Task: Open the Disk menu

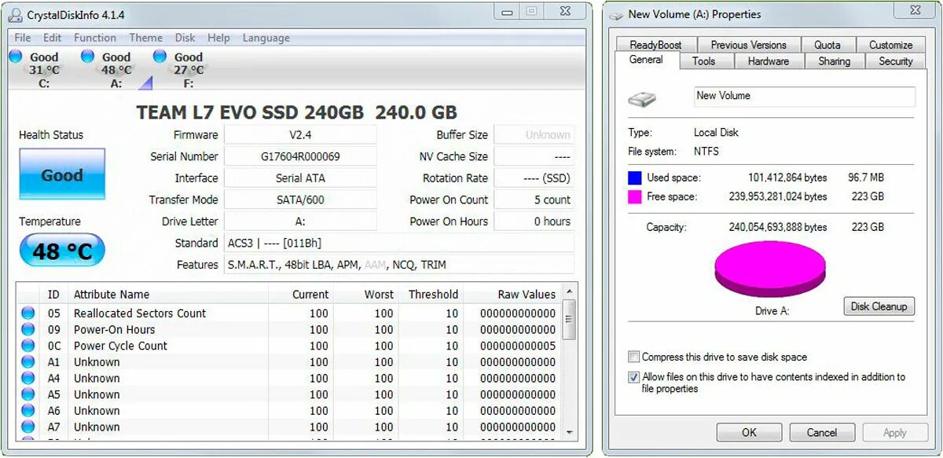Action: 185,38
